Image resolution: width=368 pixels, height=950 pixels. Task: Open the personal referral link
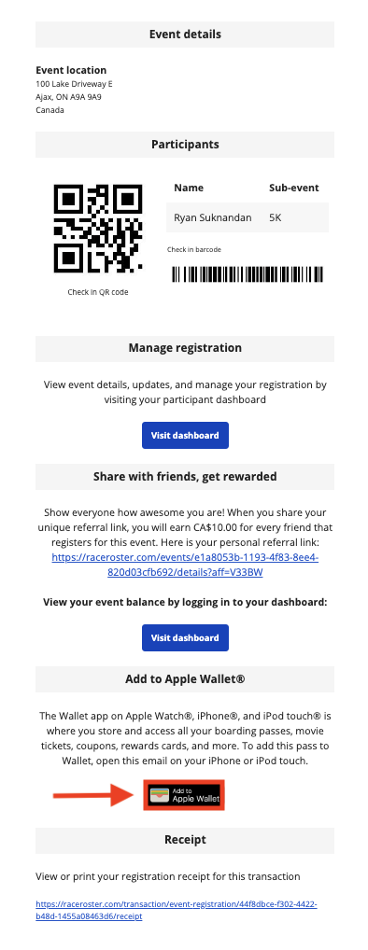tap(185, 564)
